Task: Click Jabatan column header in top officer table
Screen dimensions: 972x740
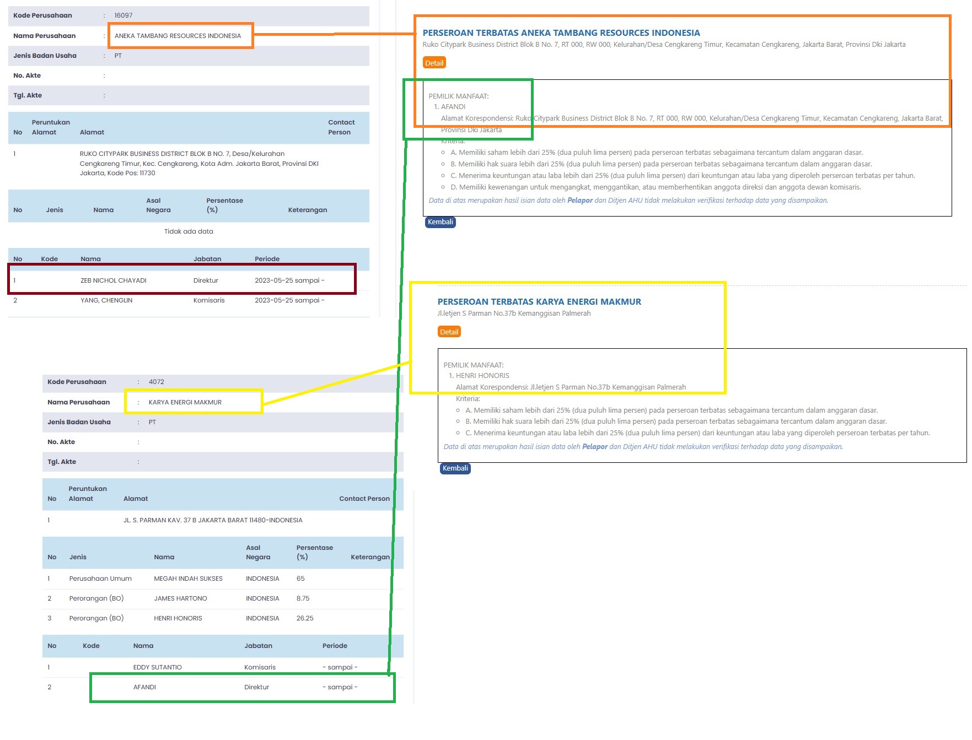Action: tap(207, 259)
